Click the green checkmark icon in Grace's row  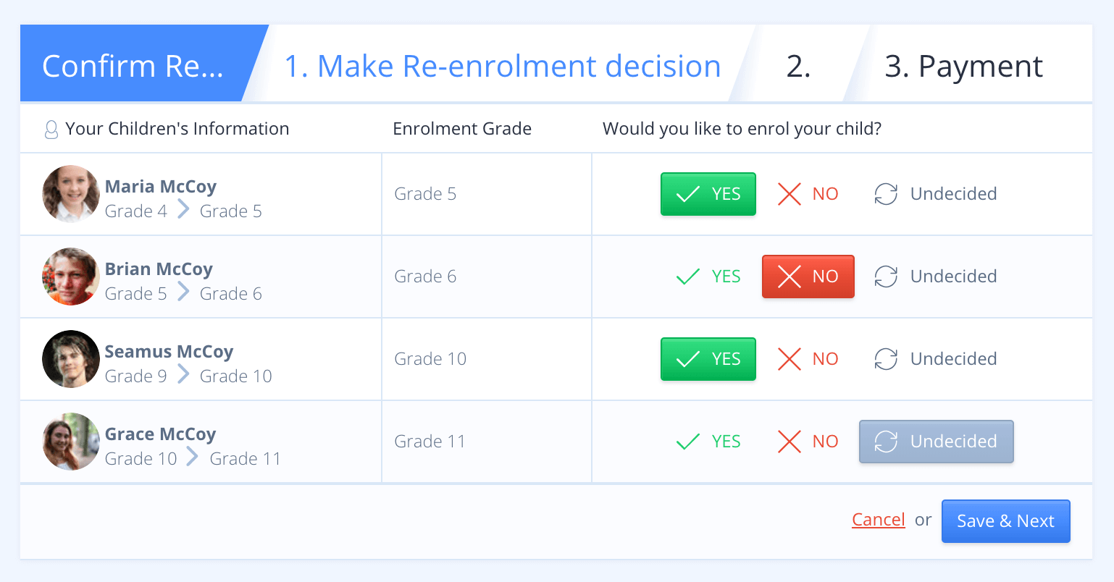[687, 442]
